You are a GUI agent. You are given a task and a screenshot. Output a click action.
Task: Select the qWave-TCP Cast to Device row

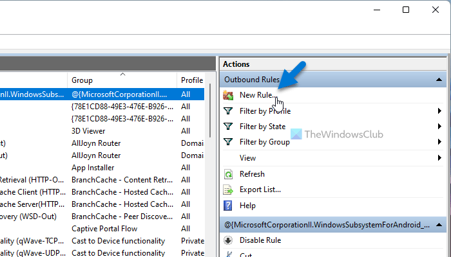pyautogui.click(x=102, y=241)
